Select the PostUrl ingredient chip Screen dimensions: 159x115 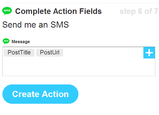(50, 53)
